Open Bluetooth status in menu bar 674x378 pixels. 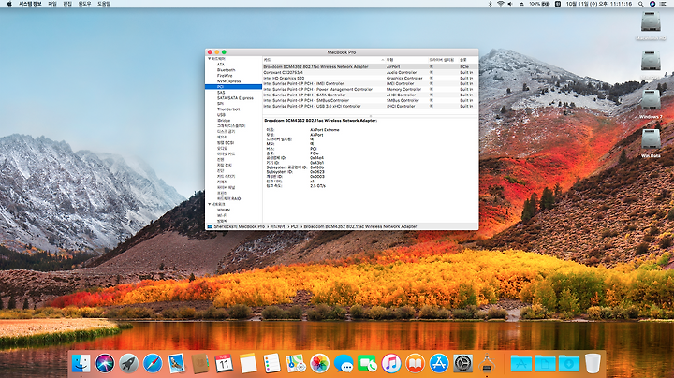(x=490, y=4)
